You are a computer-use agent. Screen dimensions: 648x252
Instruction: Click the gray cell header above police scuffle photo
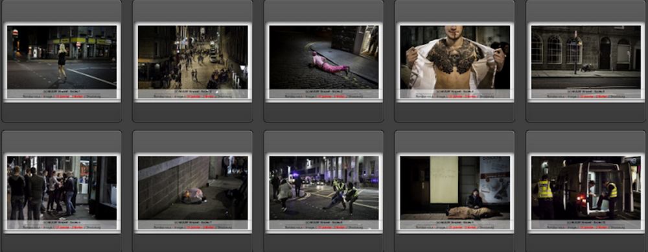click(323, 142)
